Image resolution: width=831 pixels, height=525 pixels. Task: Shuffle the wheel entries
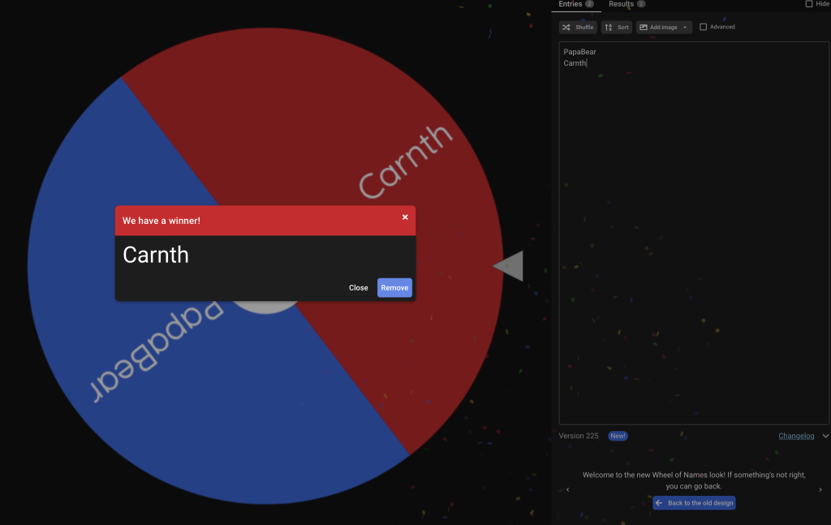click(578, 27)
